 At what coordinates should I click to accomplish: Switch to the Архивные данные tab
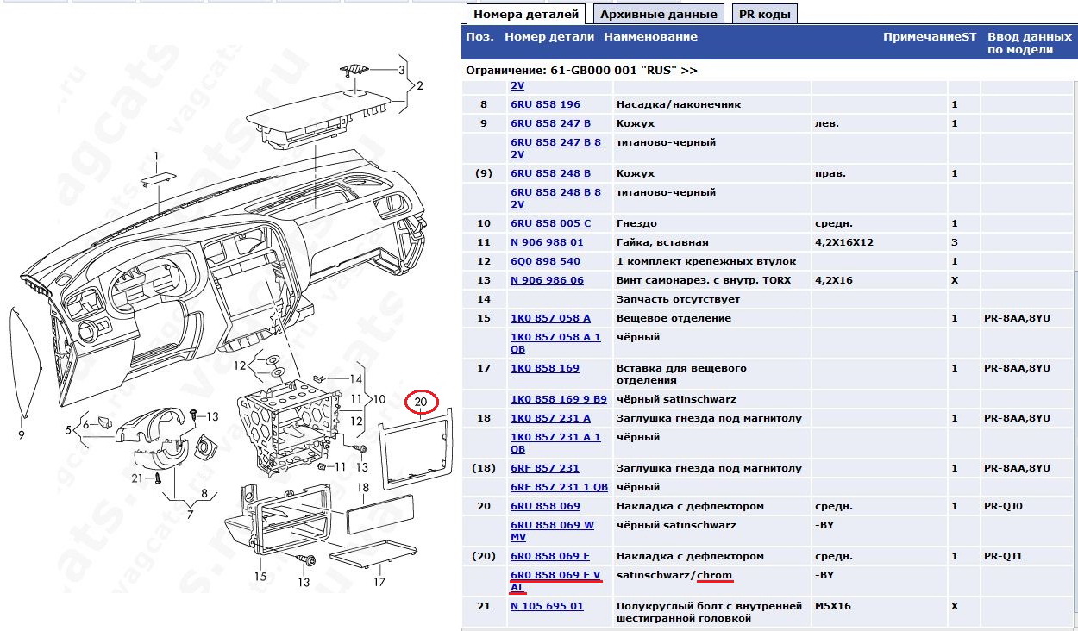(658, 14)
